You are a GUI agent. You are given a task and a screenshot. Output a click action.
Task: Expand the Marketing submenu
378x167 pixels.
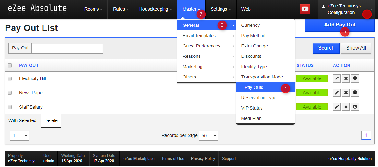[x=207, y=67]
